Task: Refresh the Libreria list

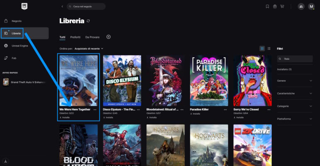Action: [x=88, y=21]
